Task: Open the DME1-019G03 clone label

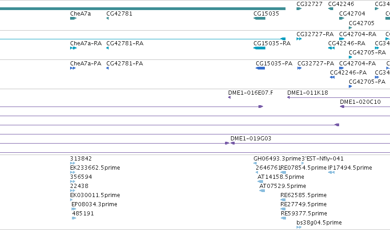Action: [251, 138]
